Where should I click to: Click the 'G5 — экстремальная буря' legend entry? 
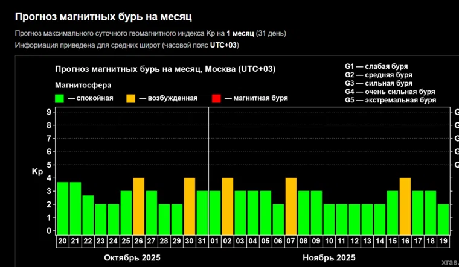pos(390,101)
